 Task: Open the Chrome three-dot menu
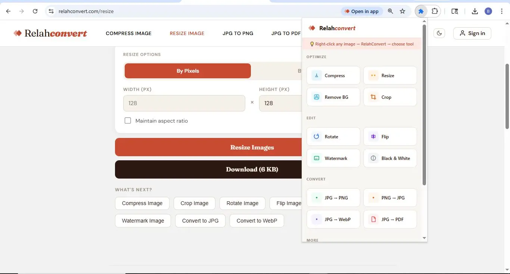(x=501, y=11)
